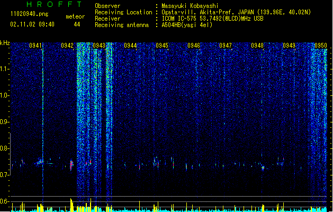Click the 0944 time marker
333x212 pixels.
[130, 45]
